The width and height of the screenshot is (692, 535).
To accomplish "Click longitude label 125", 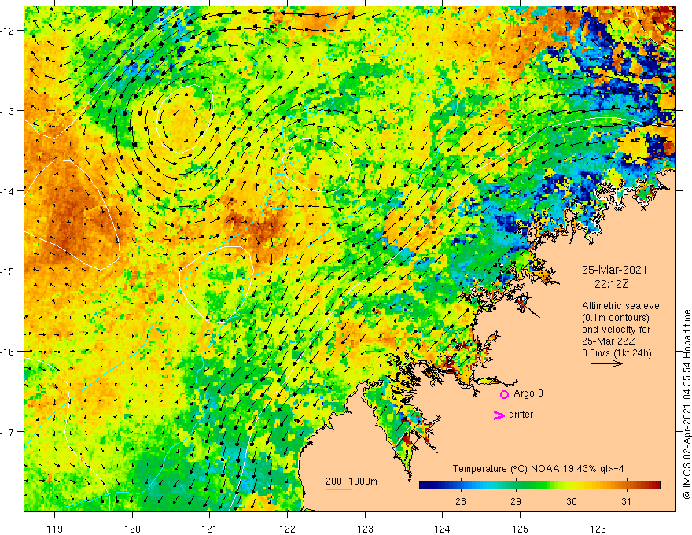I will pyautogui.click(x=521, y=529).
